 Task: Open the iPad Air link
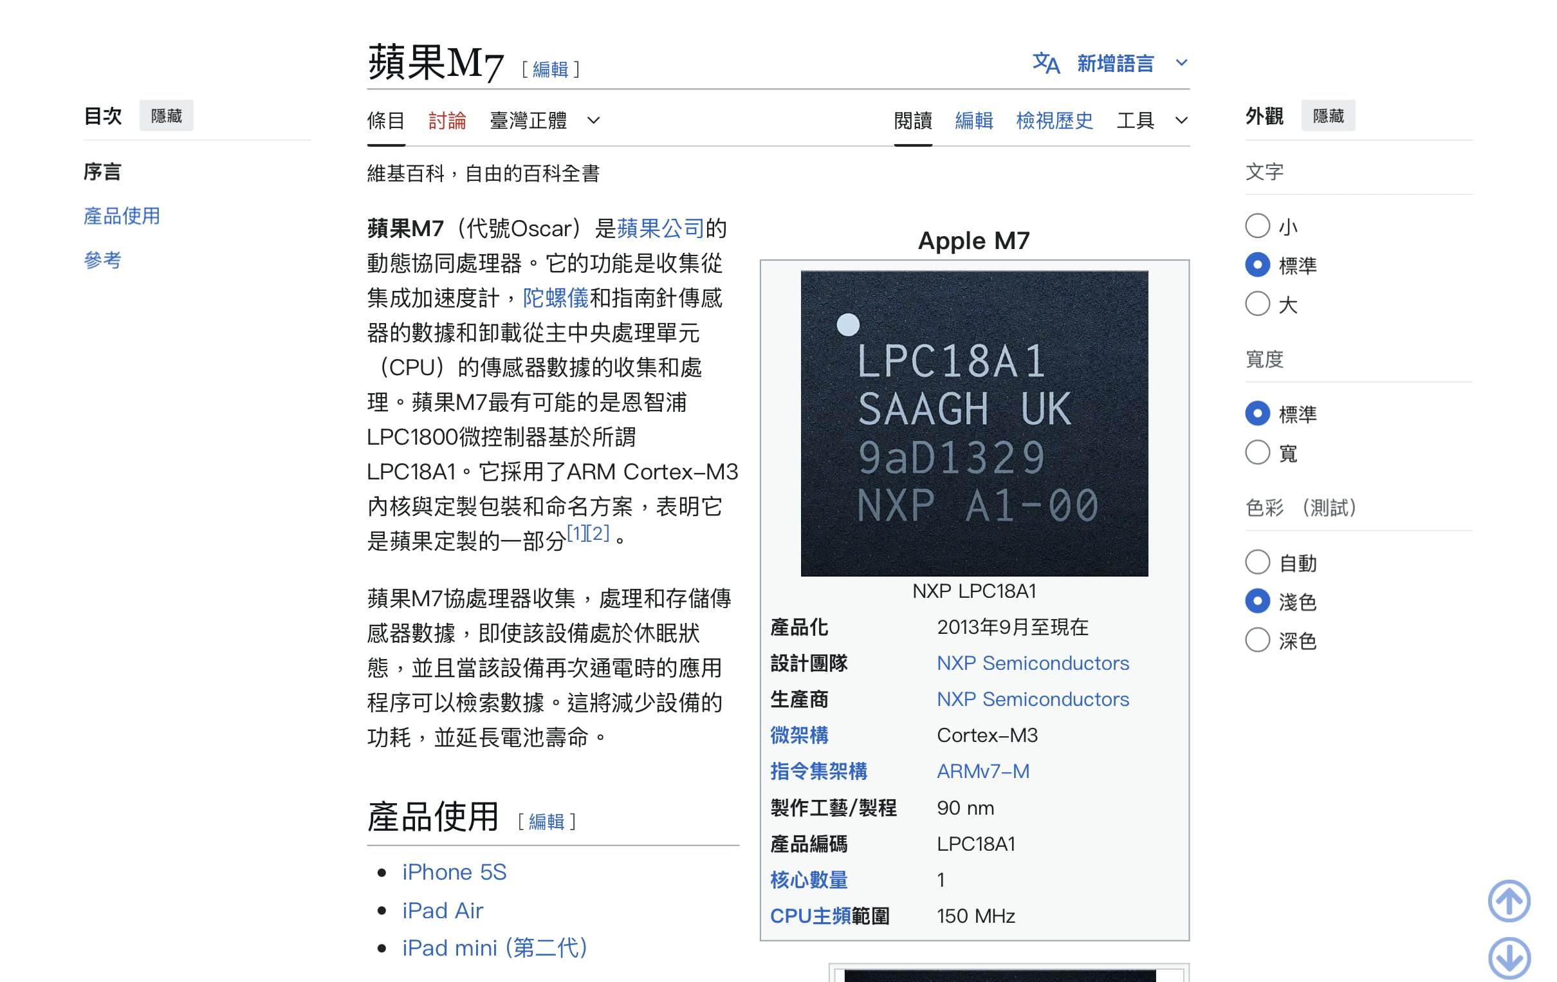tap(442, 910)
